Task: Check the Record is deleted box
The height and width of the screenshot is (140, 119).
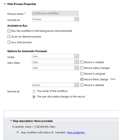Action: click(82, 85)
